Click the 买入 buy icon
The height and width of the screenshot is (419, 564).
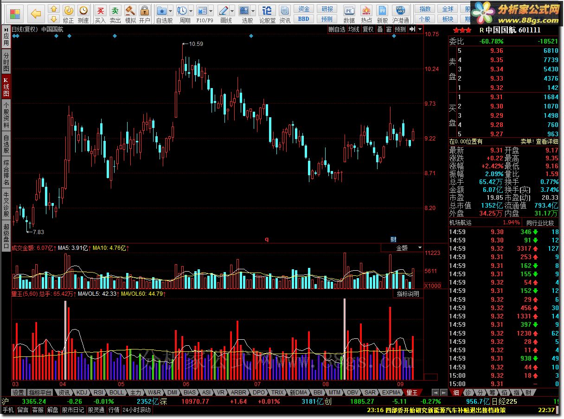pos(100,14)
